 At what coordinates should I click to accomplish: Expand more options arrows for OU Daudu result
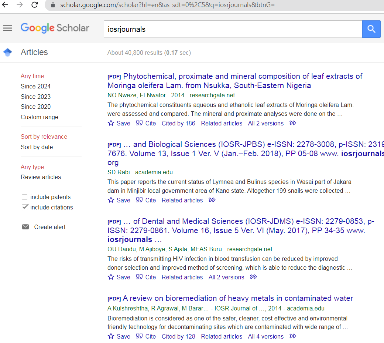coord(253,277)
